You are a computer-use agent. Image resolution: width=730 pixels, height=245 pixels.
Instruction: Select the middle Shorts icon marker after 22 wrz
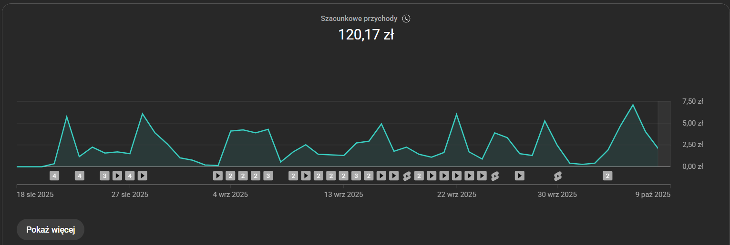494,176
